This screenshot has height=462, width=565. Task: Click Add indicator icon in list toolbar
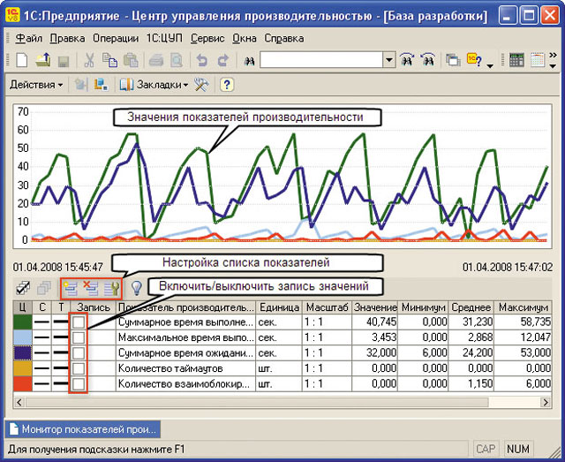pyautogui.click(x=71, y=289)
